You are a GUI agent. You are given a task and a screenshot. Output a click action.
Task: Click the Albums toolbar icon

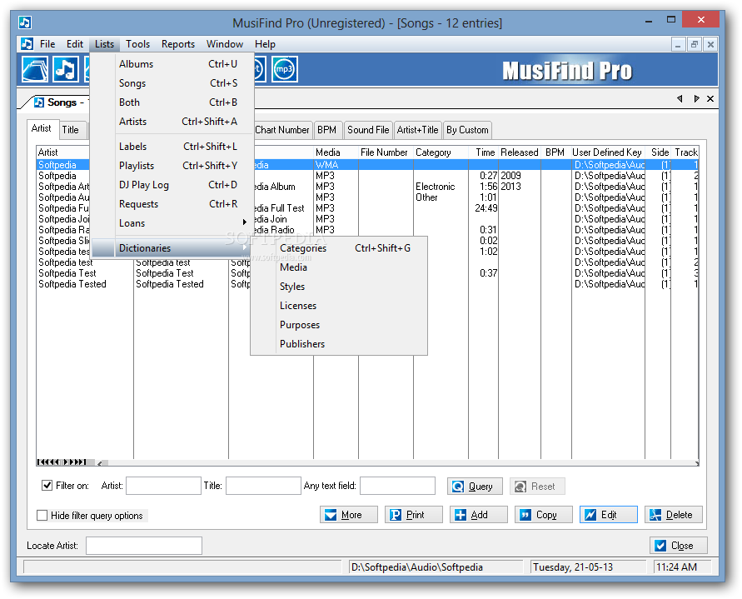[34, 69]
